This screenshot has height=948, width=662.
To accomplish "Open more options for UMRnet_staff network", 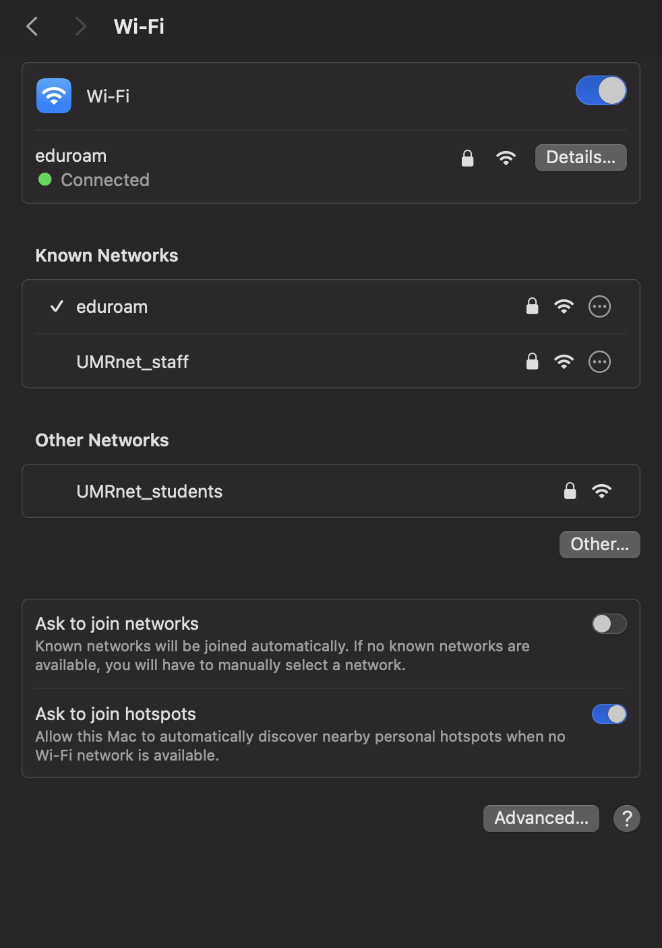I will click(x=599, y=362).
